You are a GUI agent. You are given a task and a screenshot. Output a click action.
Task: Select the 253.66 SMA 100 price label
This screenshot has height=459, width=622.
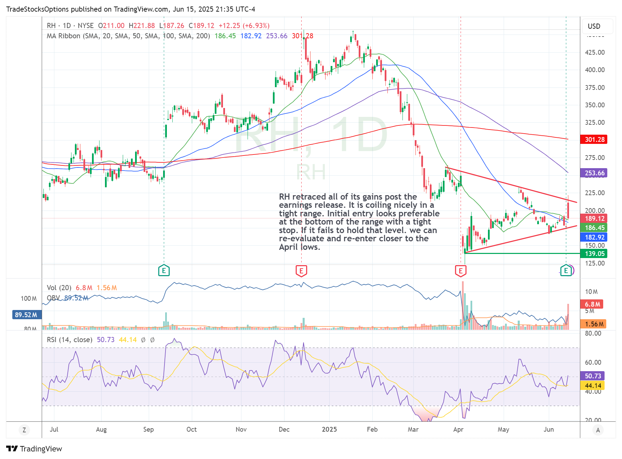click(594, 173)
